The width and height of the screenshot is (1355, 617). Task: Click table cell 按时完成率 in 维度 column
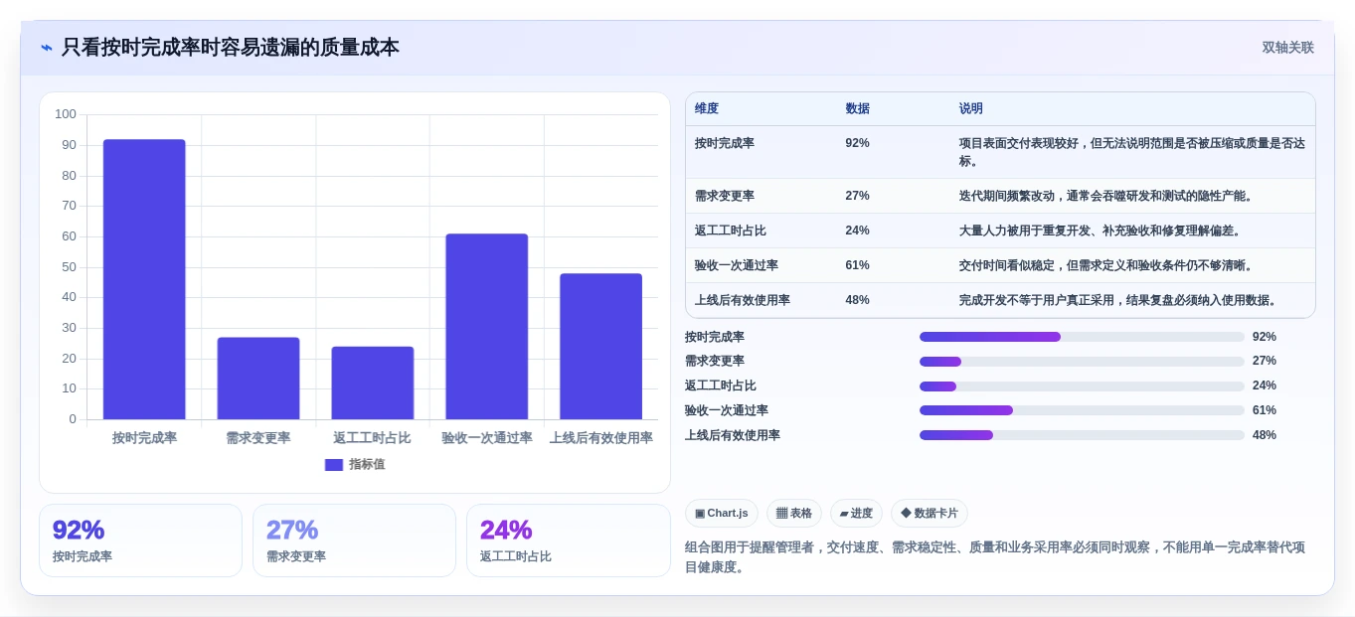point(725,143)
